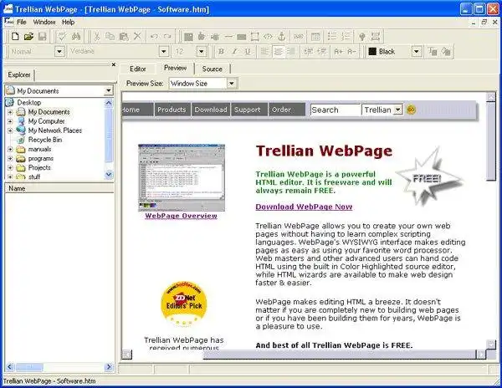502x388 pixels.
Task: Click the Support navigation button
Action: 248,110
